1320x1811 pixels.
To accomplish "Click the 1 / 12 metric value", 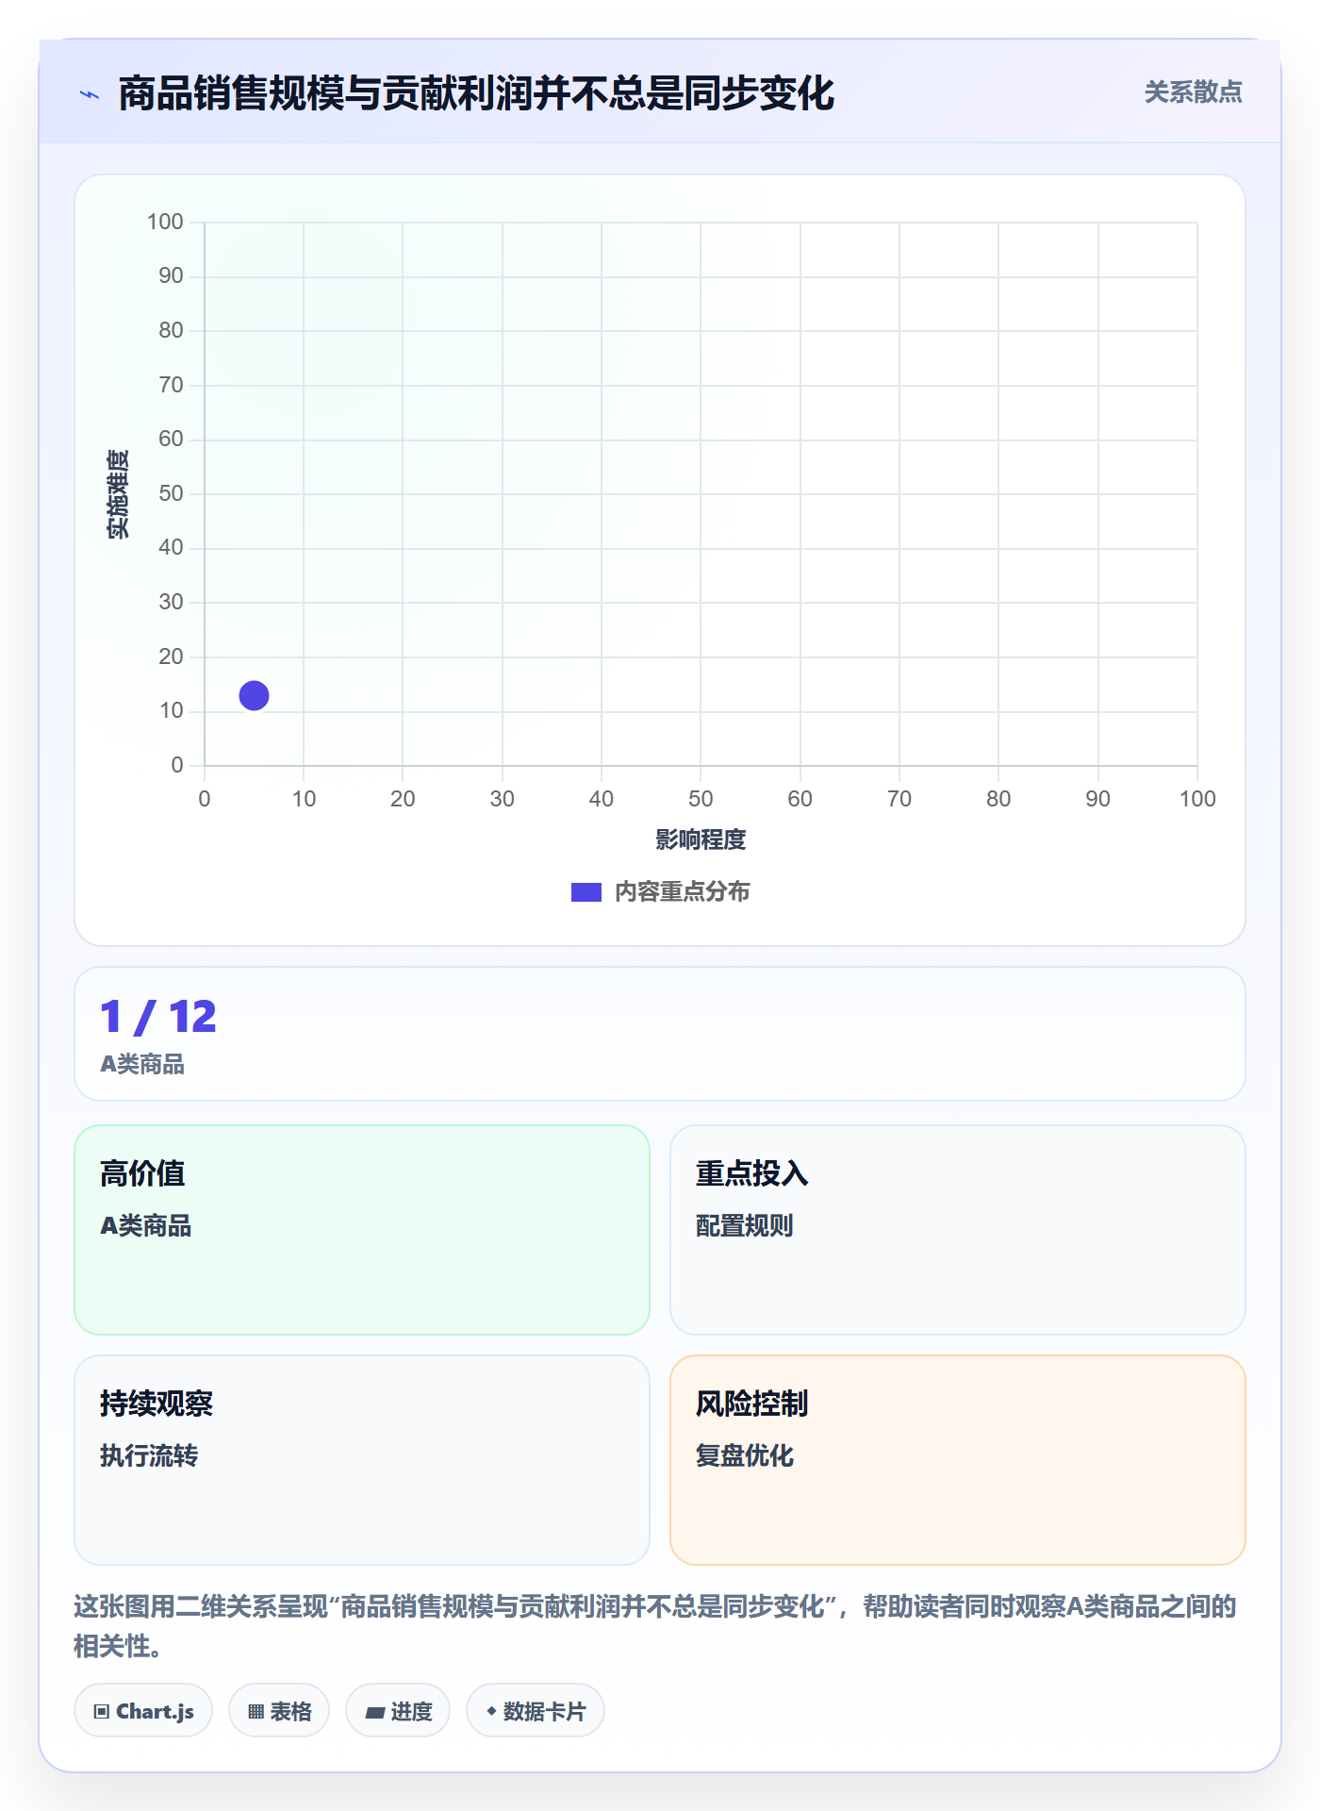I will (x=158, y=1017).
